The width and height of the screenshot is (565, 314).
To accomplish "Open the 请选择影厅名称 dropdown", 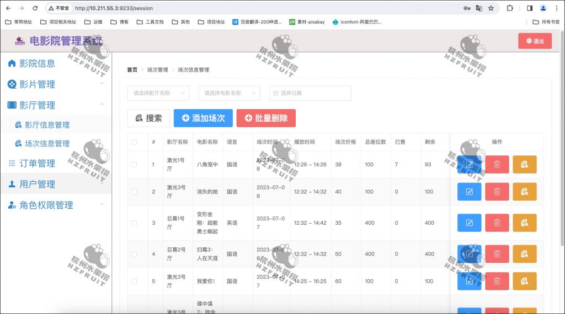I will point(158,93).
